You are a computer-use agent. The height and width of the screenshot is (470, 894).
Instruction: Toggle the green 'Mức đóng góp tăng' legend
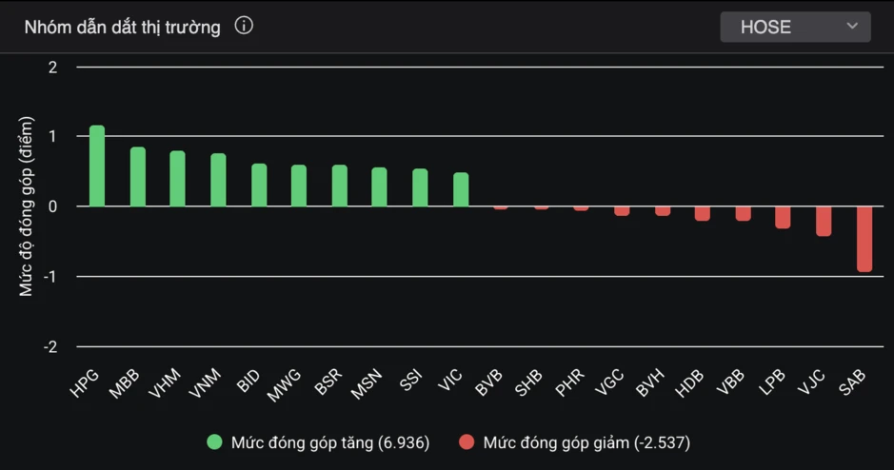[318, 442]
